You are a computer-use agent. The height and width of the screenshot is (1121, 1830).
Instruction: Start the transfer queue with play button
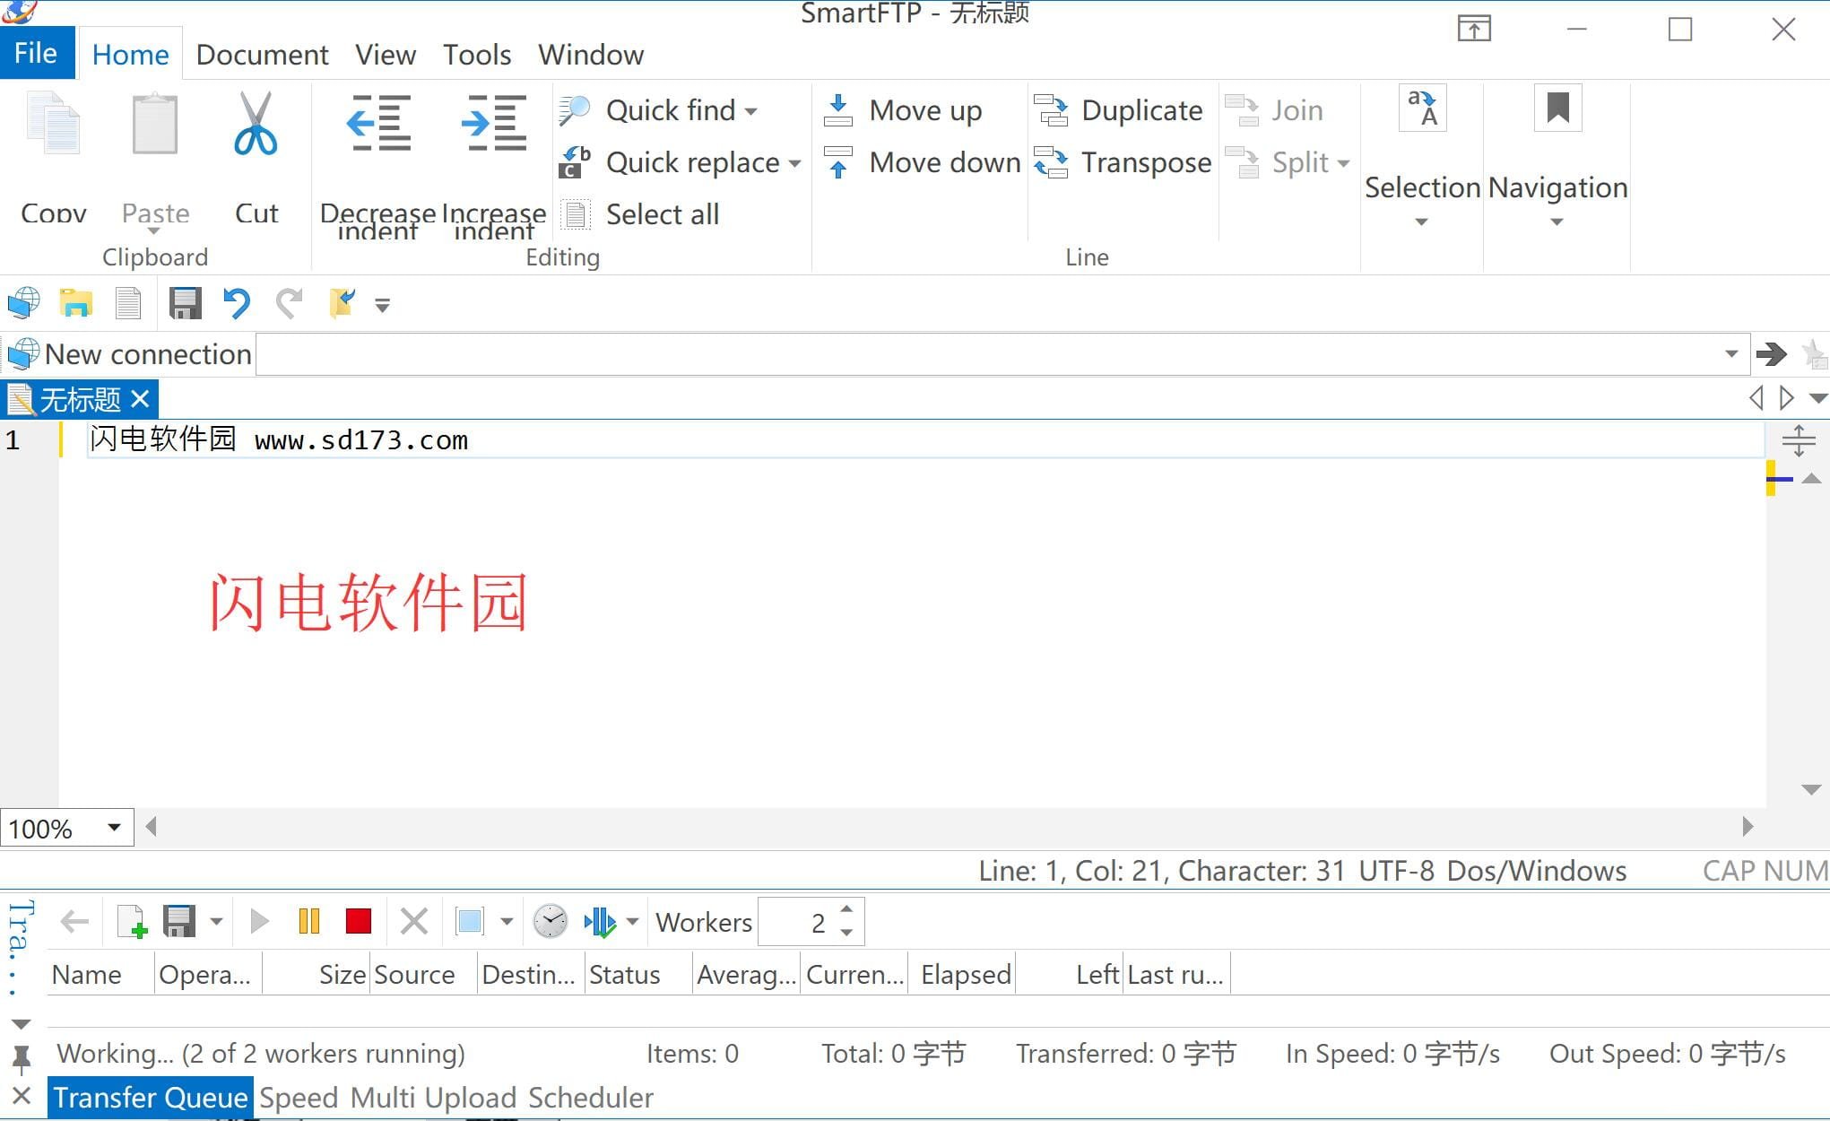[259, 922]
